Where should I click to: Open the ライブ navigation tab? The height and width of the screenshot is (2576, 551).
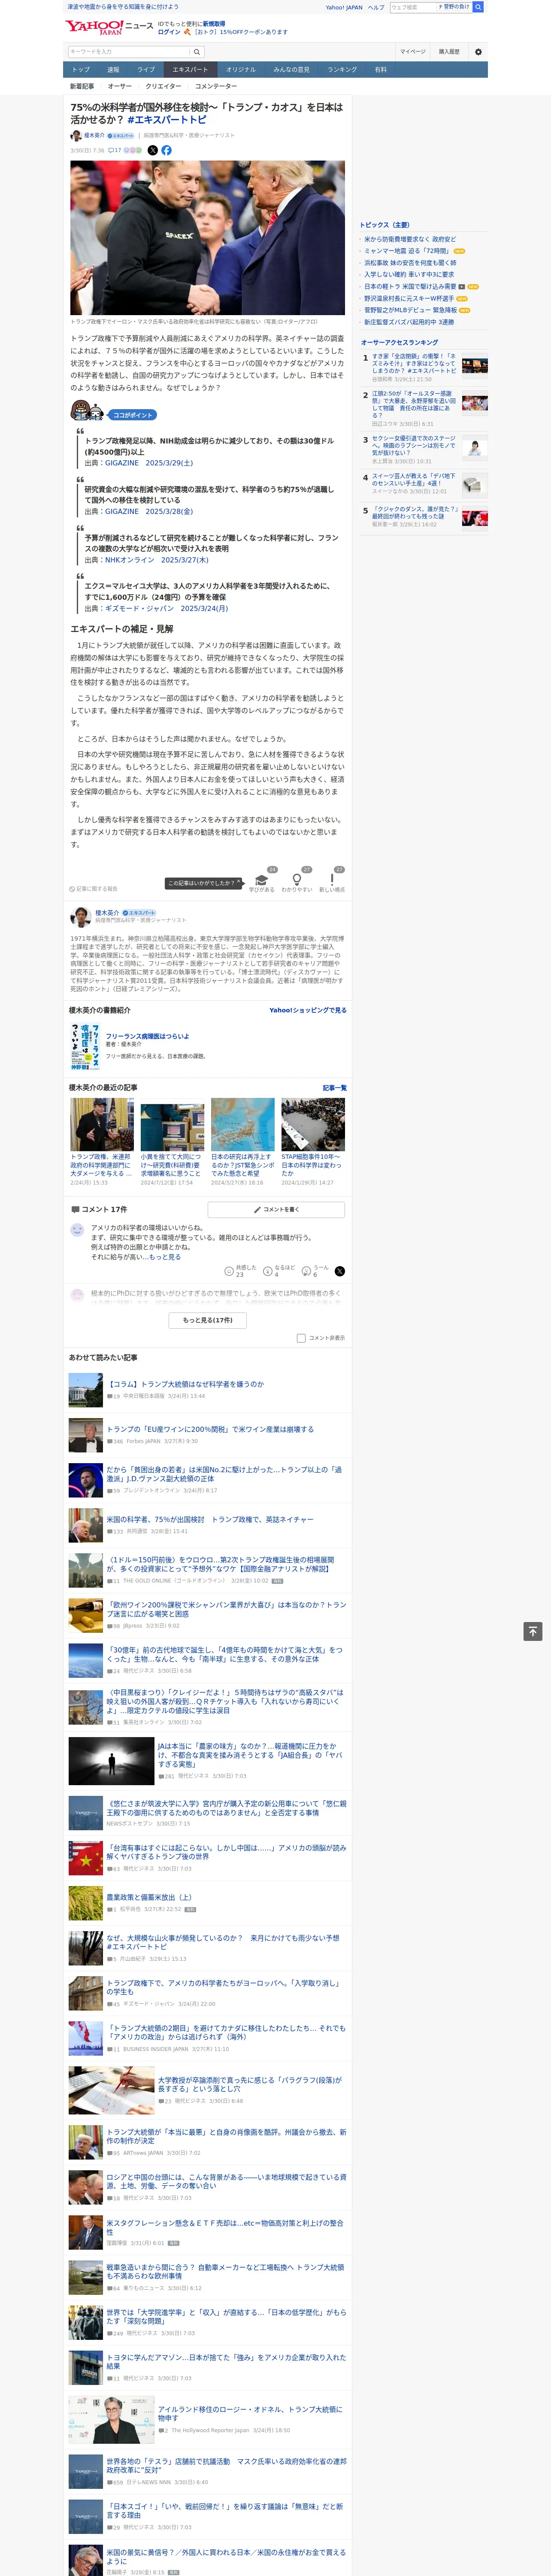[x=146, y=70]
